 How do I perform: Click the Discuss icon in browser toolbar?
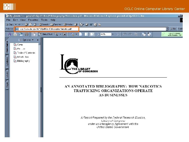pyautogui.click(x=96, y=25)
